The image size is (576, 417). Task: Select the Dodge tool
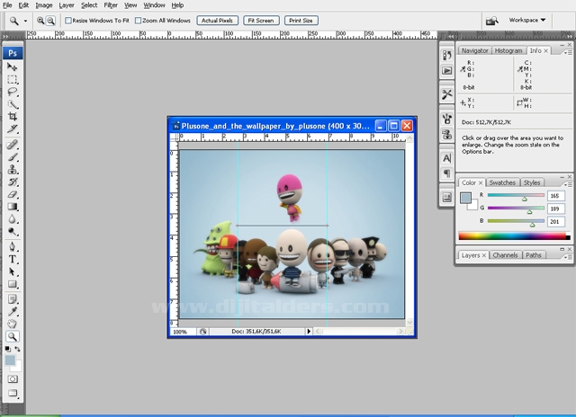(x=12, y=232)
